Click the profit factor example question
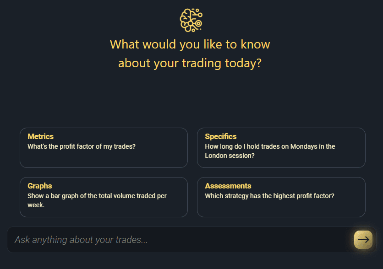 click(82, 146)
